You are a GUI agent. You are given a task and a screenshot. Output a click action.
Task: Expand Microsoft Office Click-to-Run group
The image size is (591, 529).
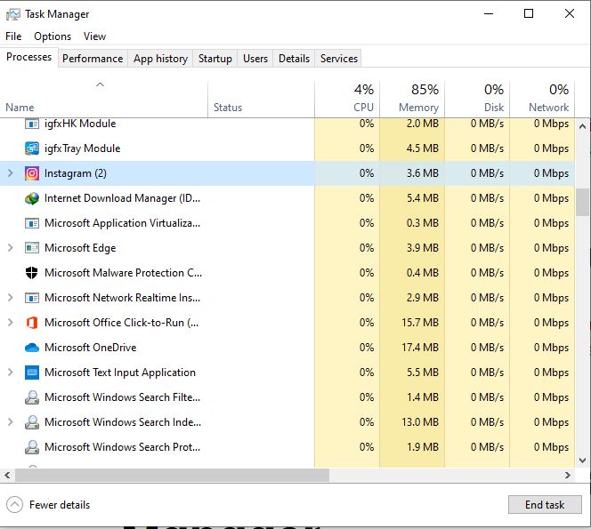coord(10,323)
